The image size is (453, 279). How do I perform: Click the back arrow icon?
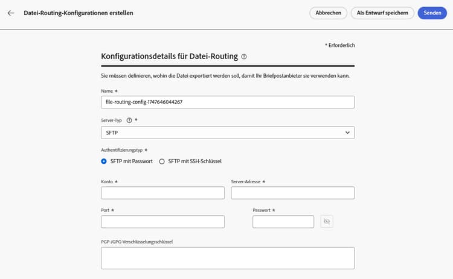pyautogui.click(x=11, y=13)
